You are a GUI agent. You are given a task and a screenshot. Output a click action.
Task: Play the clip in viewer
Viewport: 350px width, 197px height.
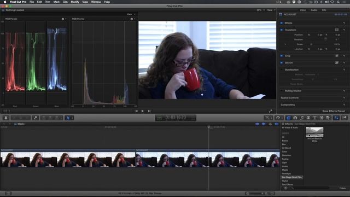[x=143, y=111]
